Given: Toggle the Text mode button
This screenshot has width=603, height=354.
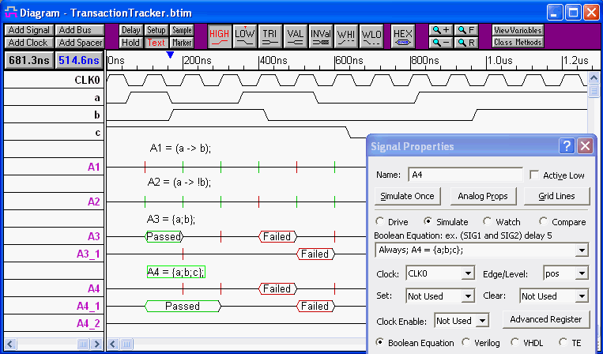Looking at the screenshot, I should click(156, 43).
